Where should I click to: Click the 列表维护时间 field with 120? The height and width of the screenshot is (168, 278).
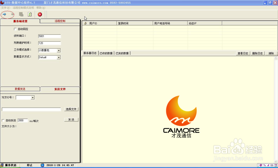click(x=49, y=43)
